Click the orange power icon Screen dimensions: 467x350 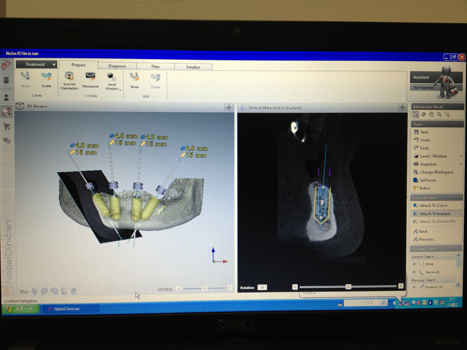point(7,290)
